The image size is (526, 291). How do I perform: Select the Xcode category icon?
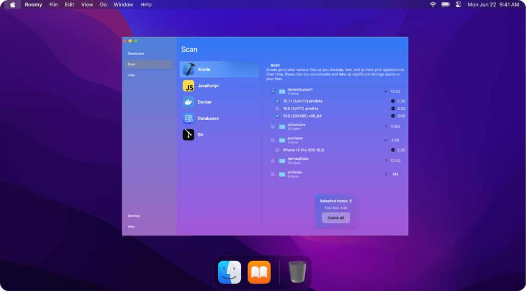[x=188, y=69]
